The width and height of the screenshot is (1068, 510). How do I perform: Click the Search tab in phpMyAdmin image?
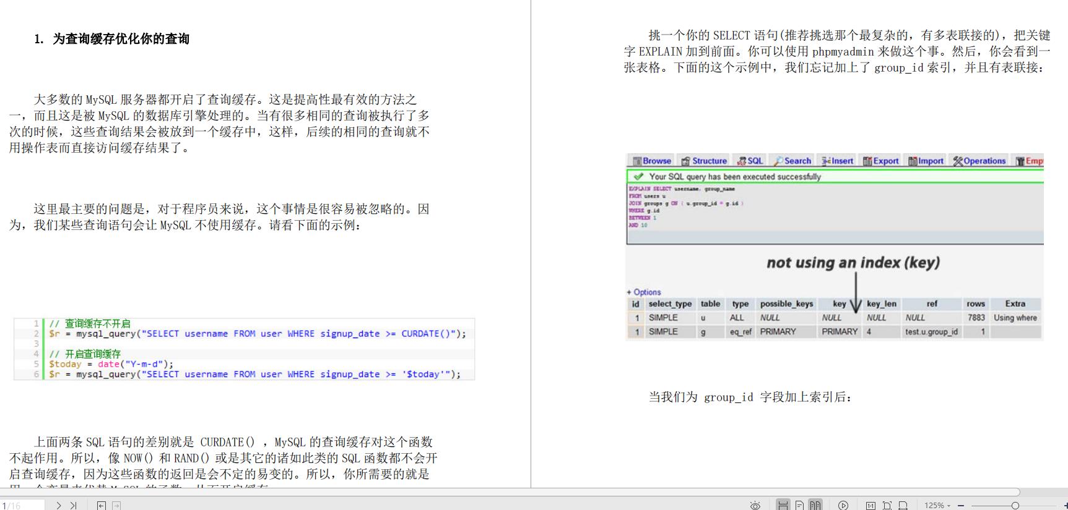[792, 161]
